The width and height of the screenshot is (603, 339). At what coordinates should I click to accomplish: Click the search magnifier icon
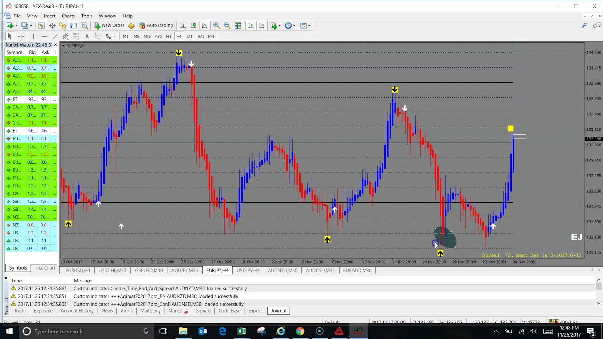tap(585, 25)
